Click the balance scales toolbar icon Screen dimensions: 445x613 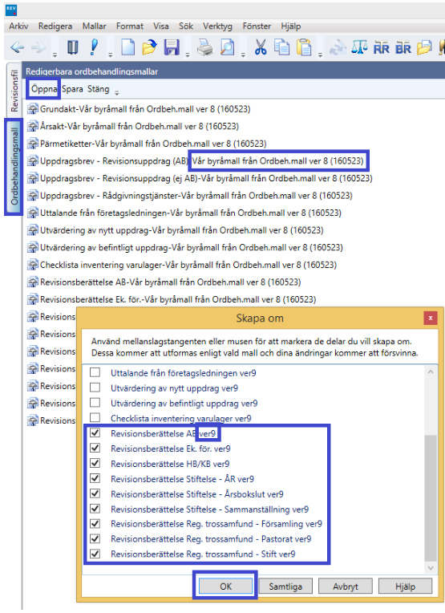pos(359,47)
